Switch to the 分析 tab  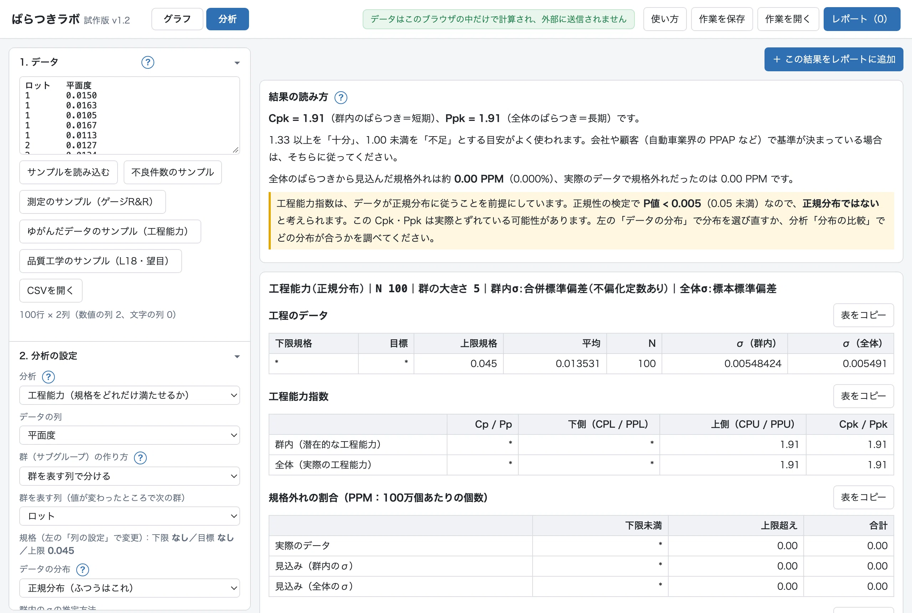point(227,19)
